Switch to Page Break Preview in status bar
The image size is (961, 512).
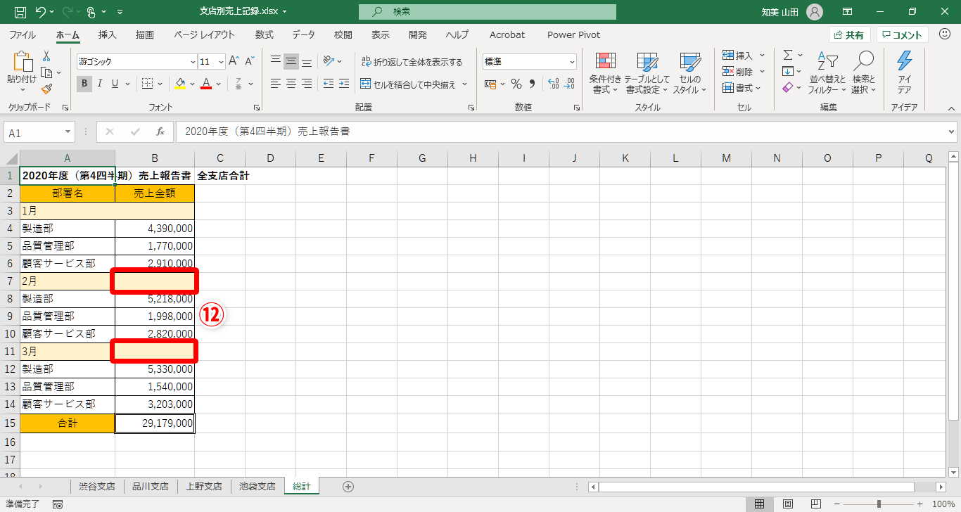[x=816, y=504]
